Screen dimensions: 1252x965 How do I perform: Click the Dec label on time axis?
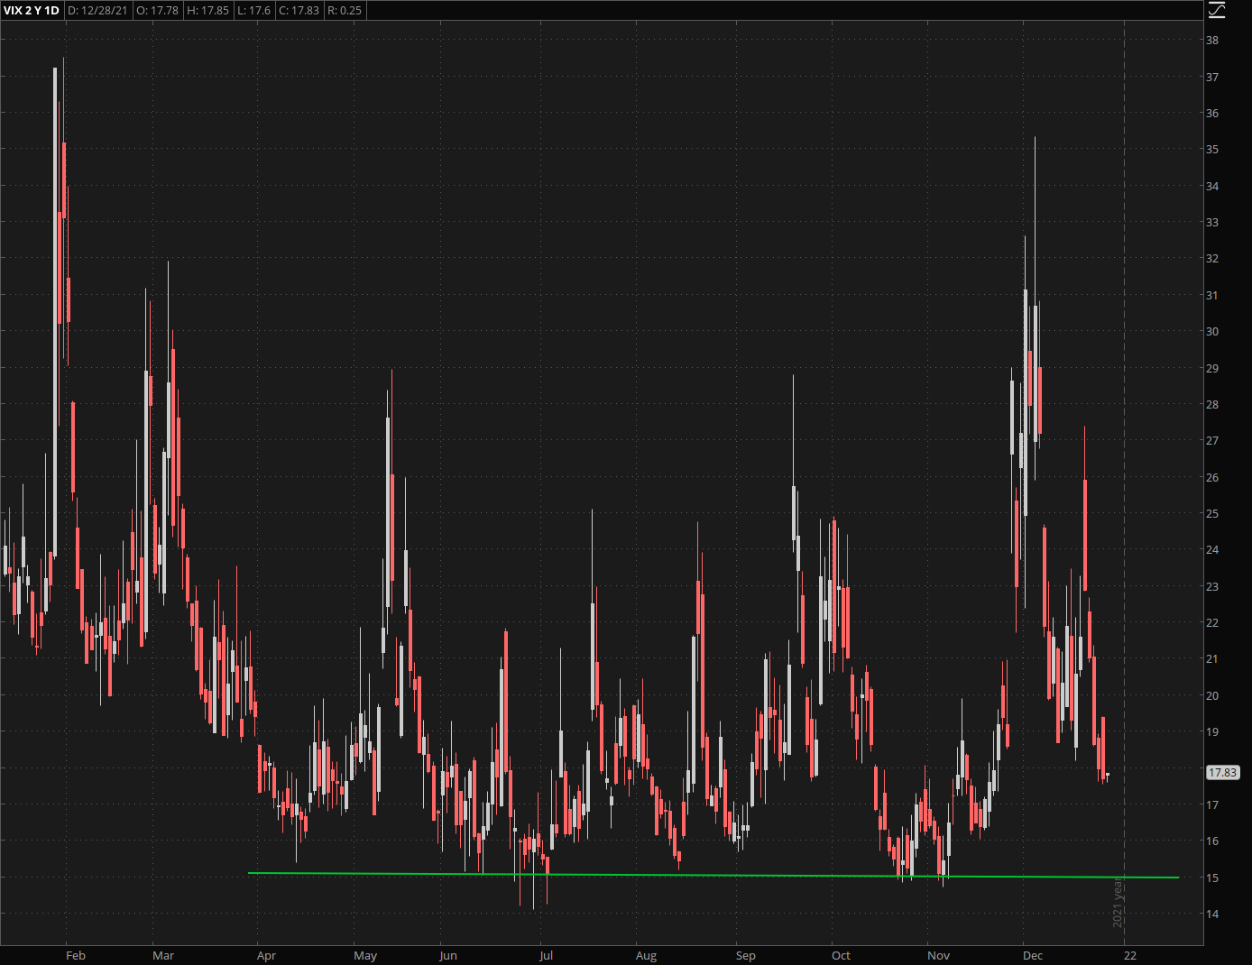click(1033, 955)
